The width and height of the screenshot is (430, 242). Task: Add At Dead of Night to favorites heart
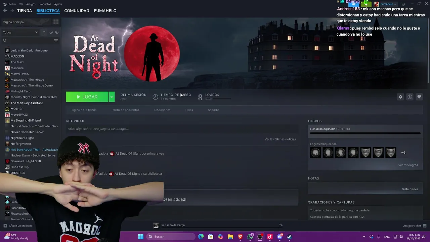pyautogui.click(x=419, y=97)
